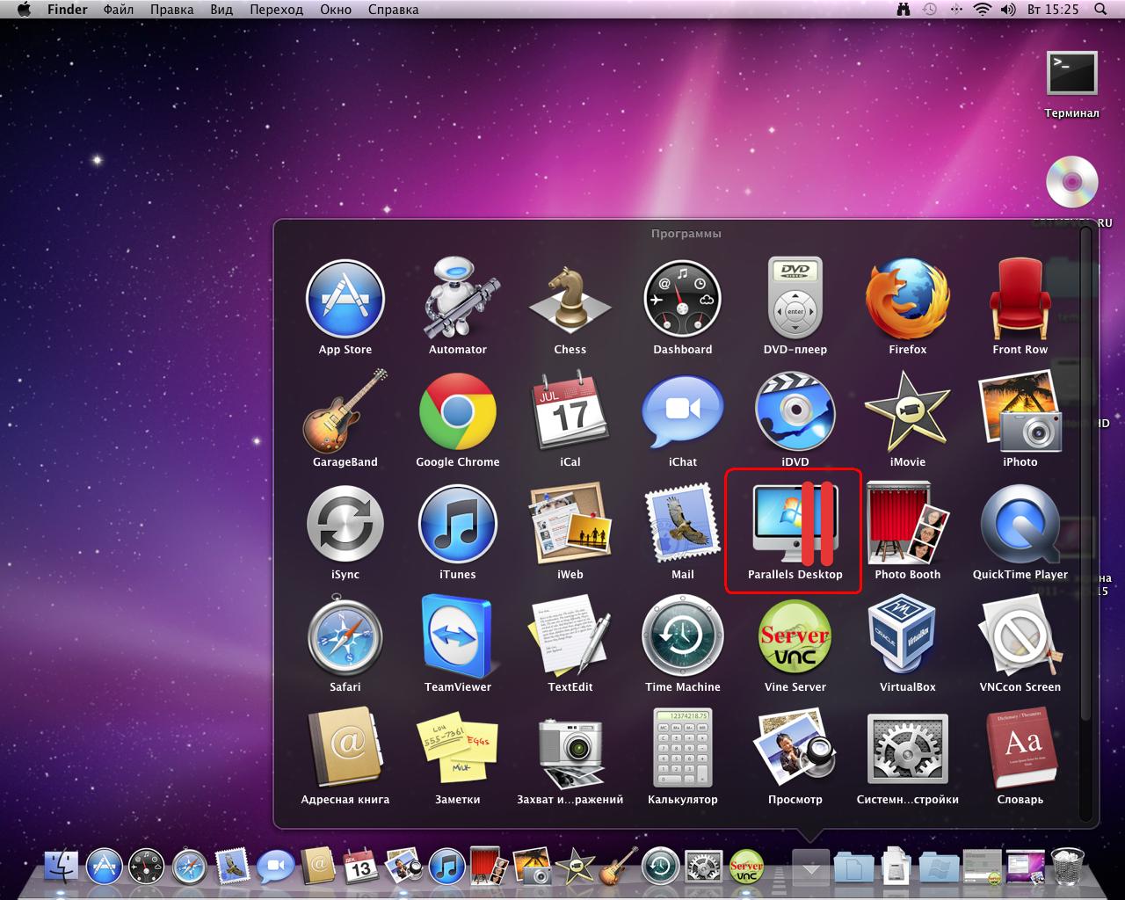Viewport: 1125px width, 900px height.
Task: Click Finder face icon in the Dock
Action: point(61,867)
